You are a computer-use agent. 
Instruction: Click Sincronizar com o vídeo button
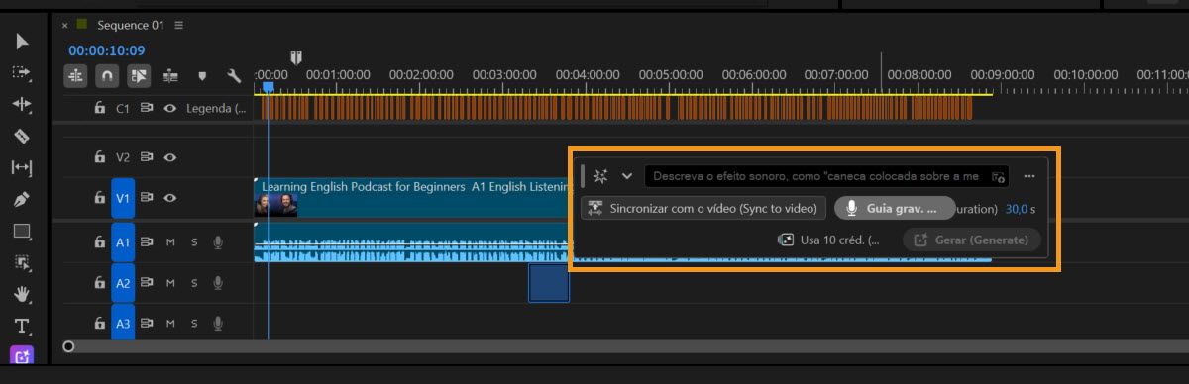(703, 209)
